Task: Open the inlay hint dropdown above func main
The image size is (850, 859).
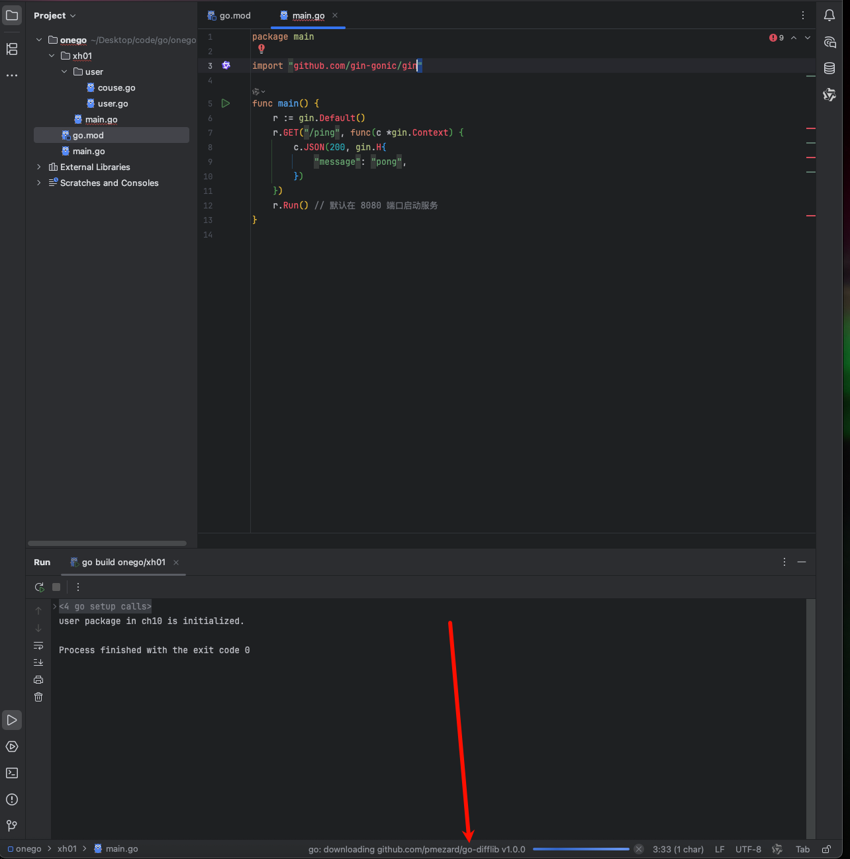Action: 259,91
